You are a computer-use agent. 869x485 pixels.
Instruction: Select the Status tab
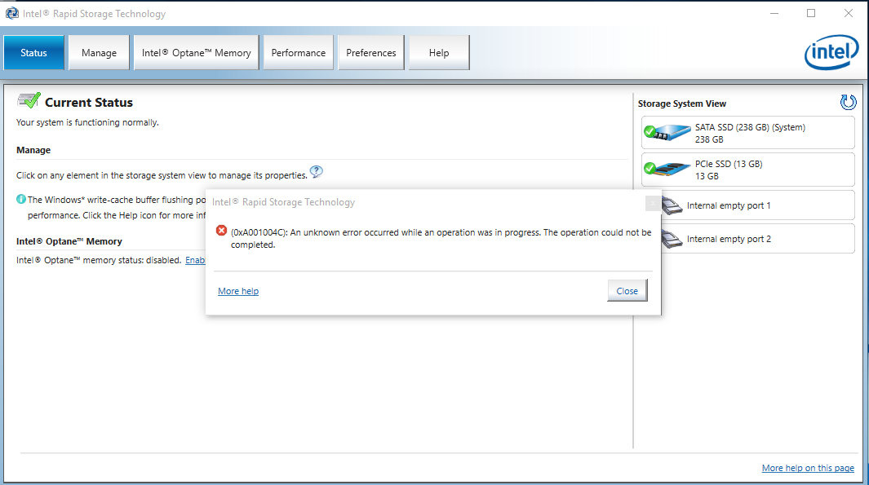(x=33, y=52)
